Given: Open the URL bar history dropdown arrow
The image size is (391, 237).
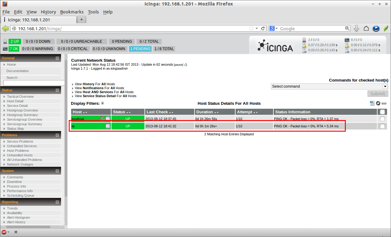Looking at the screenshot, I should (257, 28).
